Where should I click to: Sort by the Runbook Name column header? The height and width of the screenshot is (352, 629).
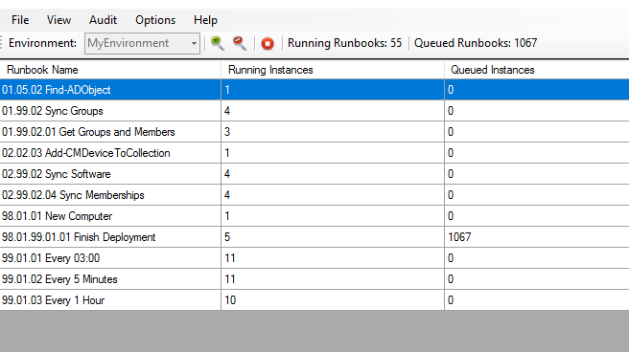point(110,70)
